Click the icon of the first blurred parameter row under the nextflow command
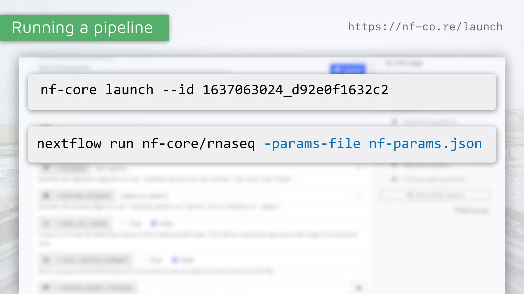Image resolution: width=524 pixels, height=294 pixels. (46, 168)
